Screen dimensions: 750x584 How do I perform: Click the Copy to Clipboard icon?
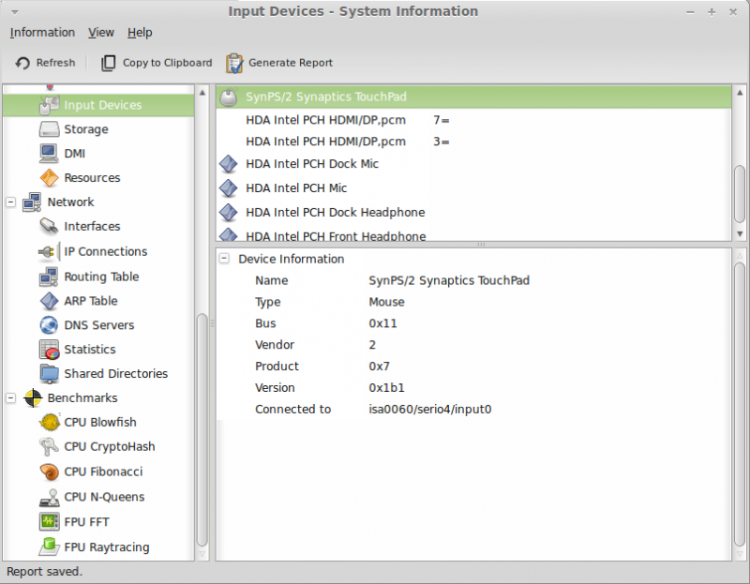click(x=109, y=63)
